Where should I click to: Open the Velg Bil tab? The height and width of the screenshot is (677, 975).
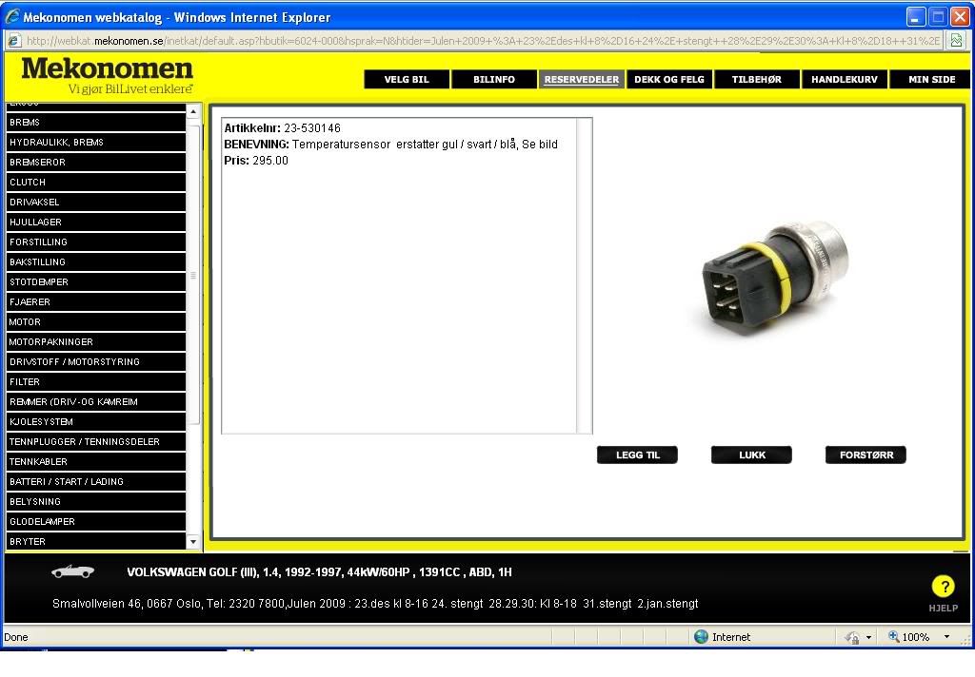click(407, 80)
